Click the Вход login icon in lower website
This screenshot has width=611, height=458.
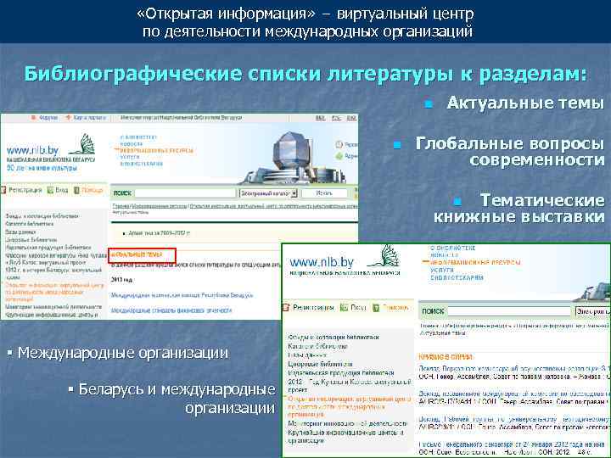344,308
